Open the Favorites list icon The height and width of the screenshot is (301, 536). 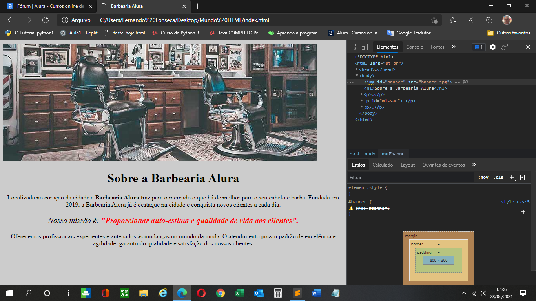pos(453,20)
